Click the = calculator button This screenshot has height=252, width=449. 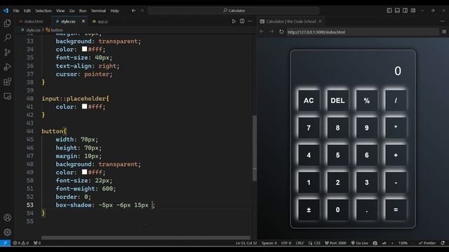pos(396,210)
